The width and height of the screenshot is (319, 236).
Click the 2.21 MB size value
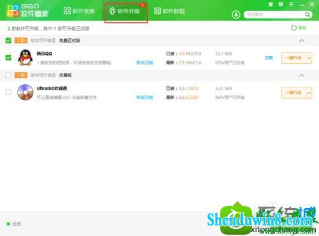pos(223,88)
